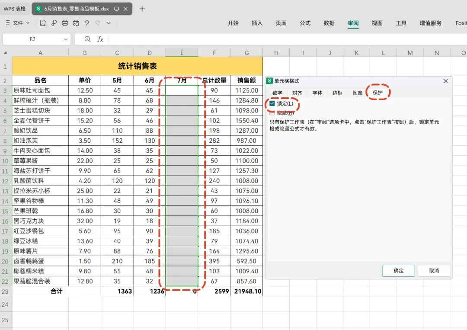
Task: Click price cell 32.00
Action: coord(85,221)
